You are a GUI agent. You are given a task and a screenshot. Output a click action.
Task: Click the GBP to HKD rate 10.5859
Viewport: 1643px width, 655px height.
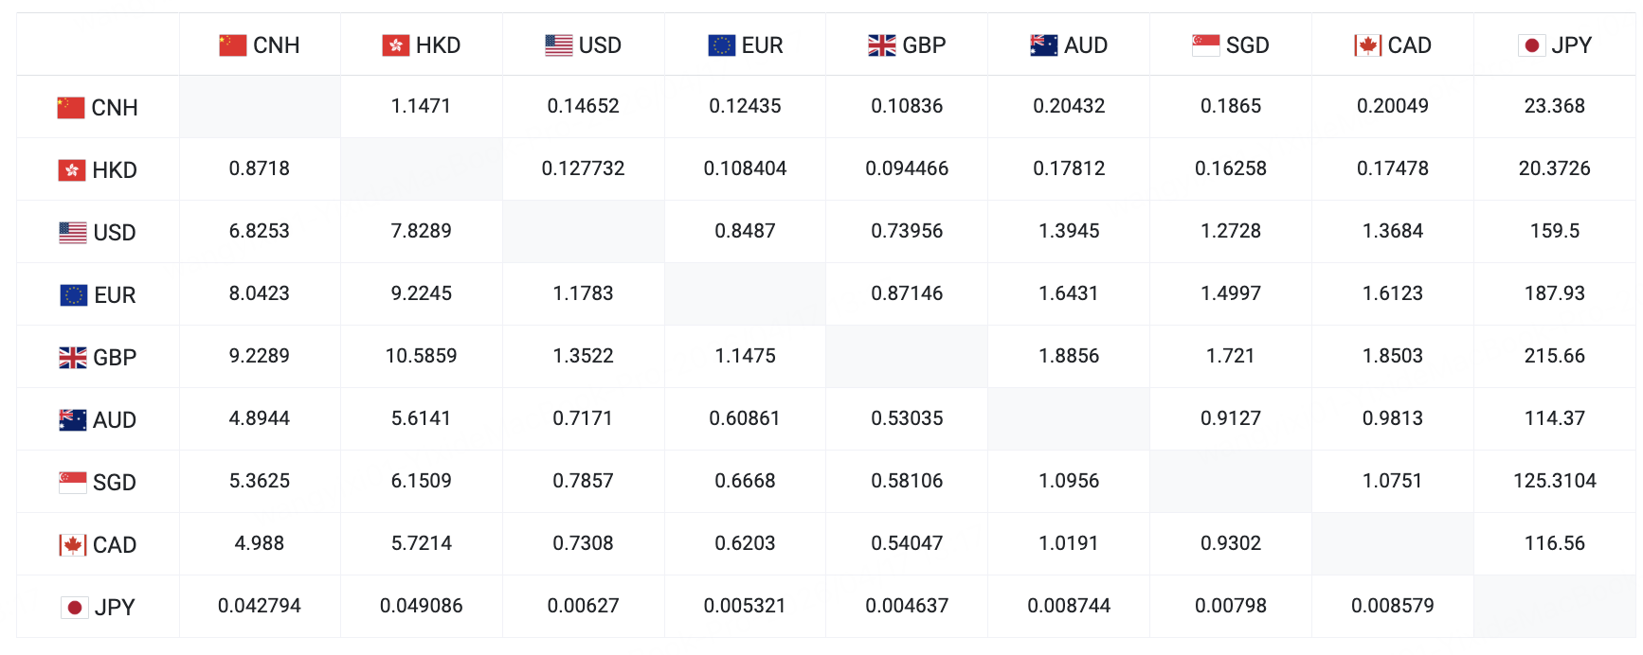click(x=421, y=356)
